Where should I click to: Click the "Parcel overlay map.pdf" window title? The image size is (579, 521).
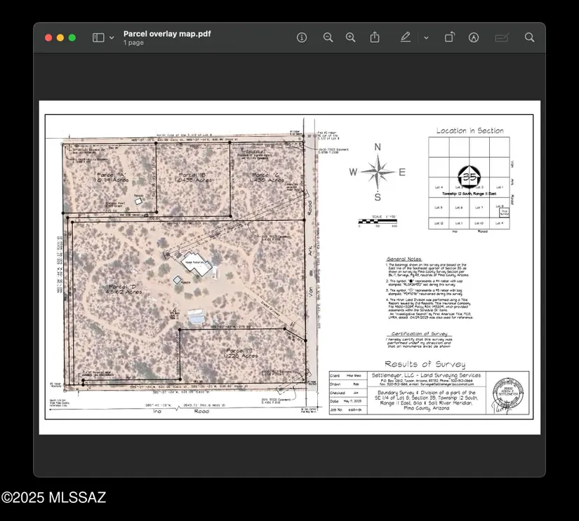[x=167, y=34]
